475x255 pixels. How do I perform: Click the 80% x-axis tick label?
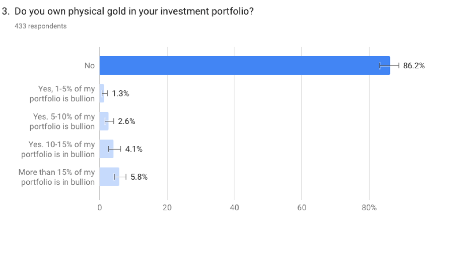pos(369,208)
